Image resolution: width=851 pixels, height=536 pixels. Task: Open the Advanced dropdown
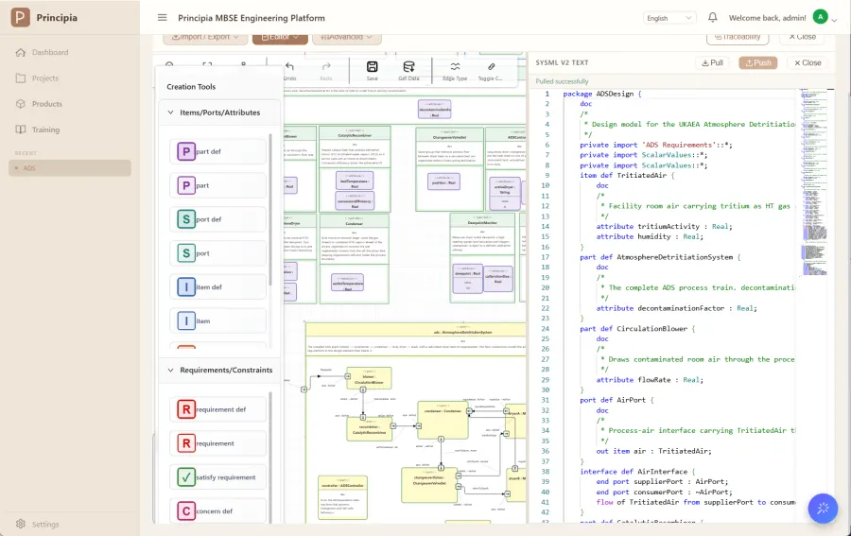click(346, 37)
